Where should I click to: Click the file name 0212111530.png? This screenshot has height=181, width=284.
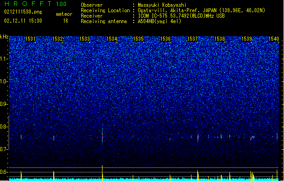pyautogui.click(x=23, y=12)
